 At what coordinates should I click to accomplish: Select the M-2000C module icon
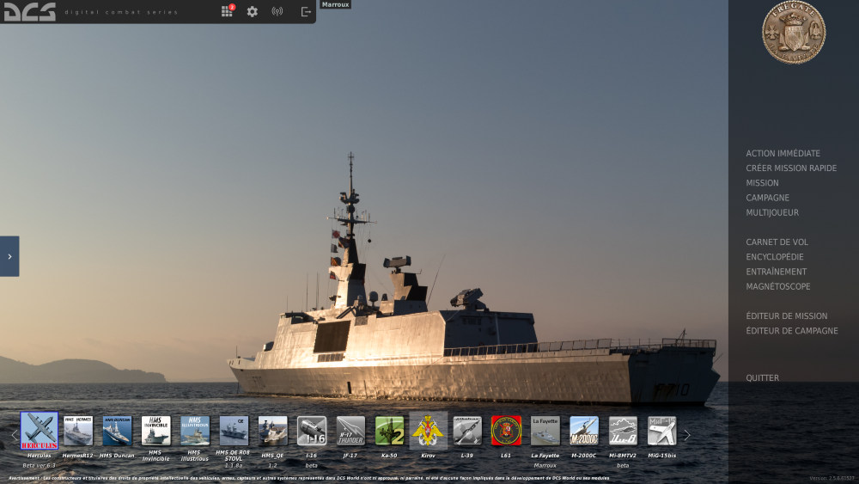pos(583,431)
